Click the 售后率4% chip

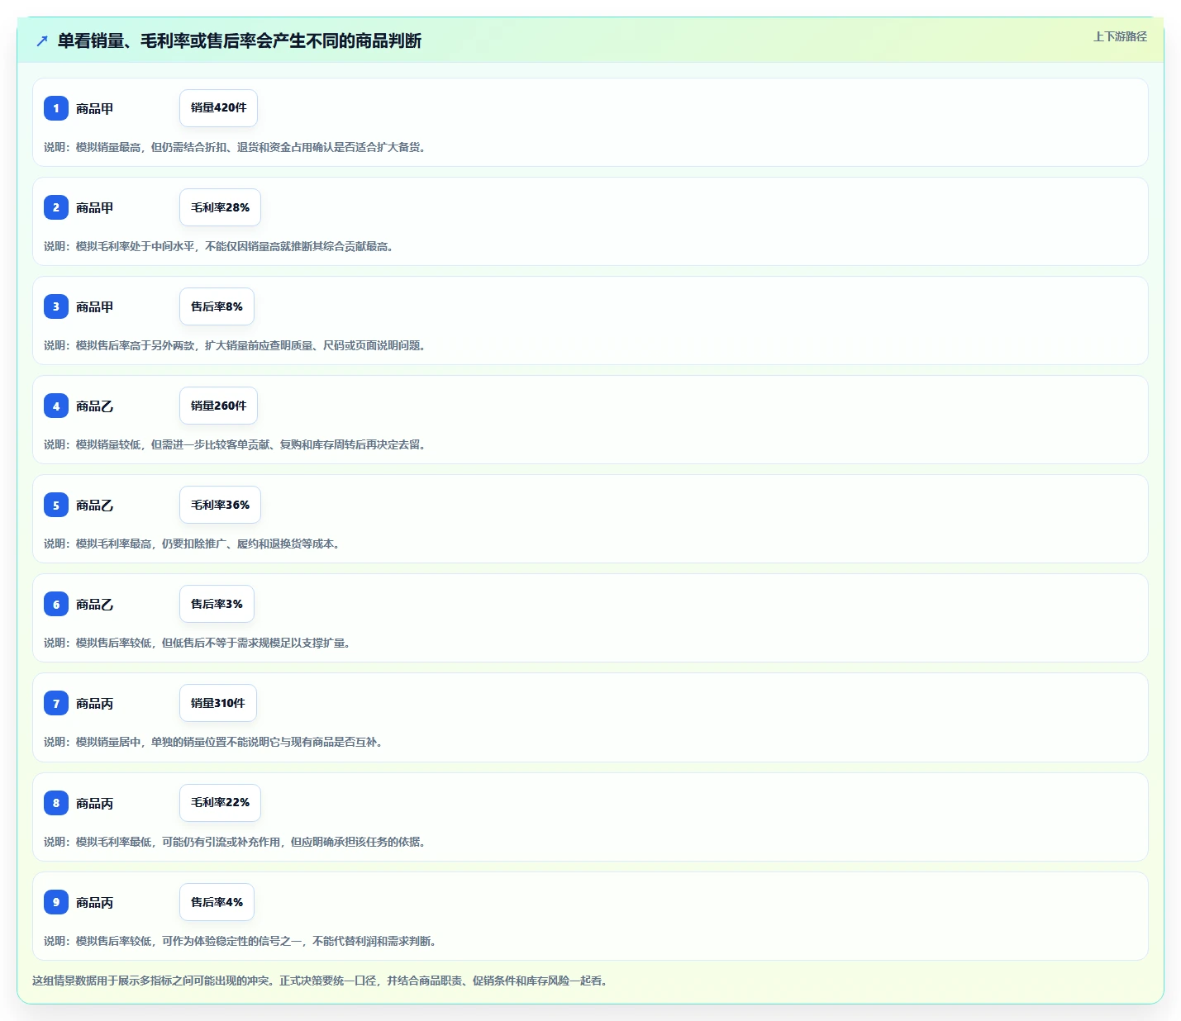(x=217, y=902)
